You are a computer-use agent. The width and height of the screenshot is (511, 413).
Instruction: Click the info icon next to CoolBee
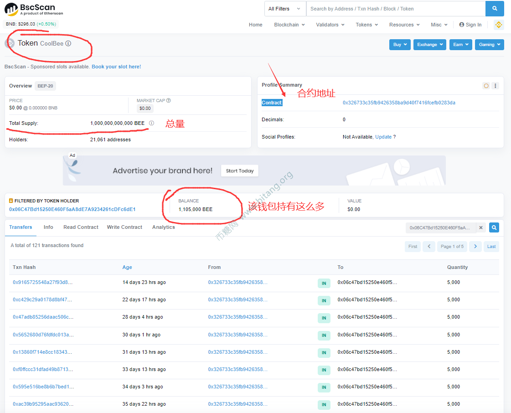[x=68, y=43]
